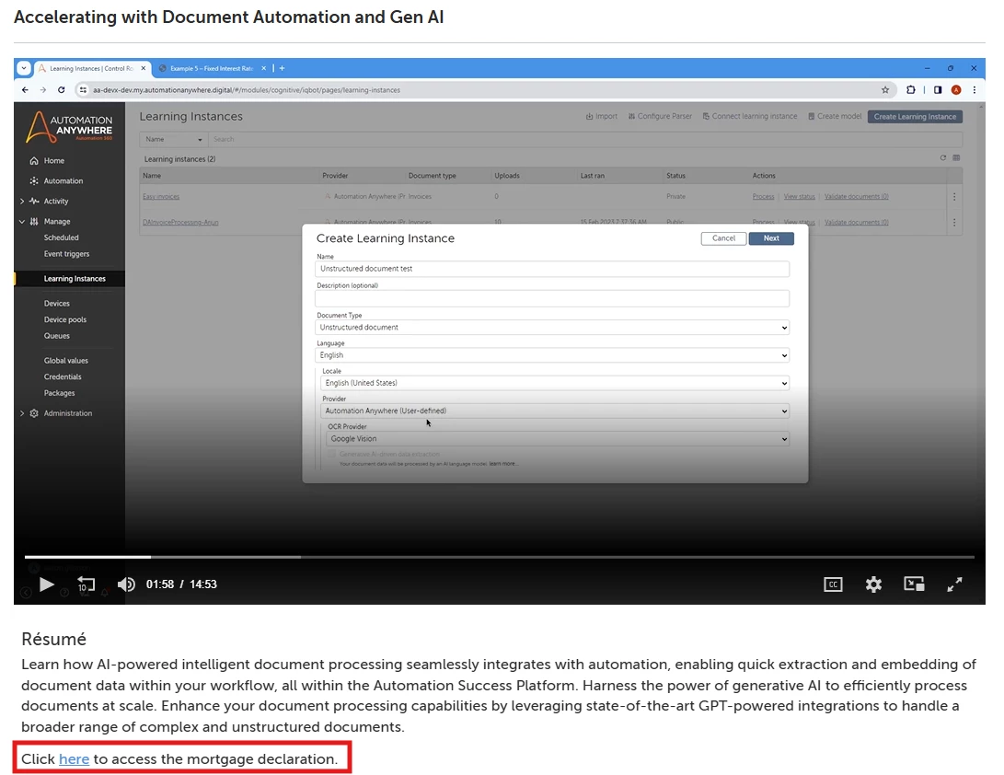1004x775 pixels.
Task: Open the Provider dropdown
Action: click(555, 411)
